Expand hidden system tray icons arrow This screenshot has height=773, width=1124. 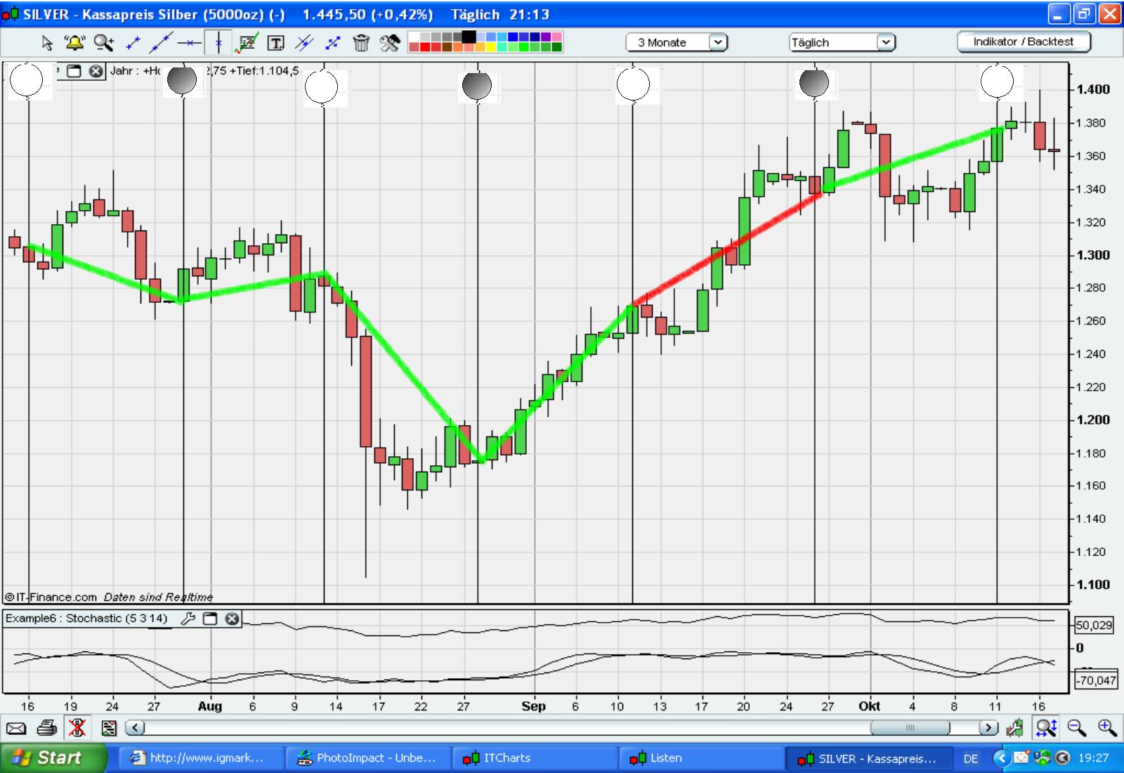1002,758
